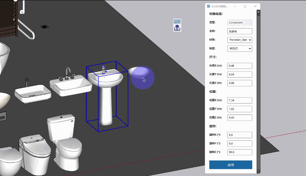Click the 长度Y (m) input field
The image size is (306, 176).
pyautogui.click(x=240, y=74)
